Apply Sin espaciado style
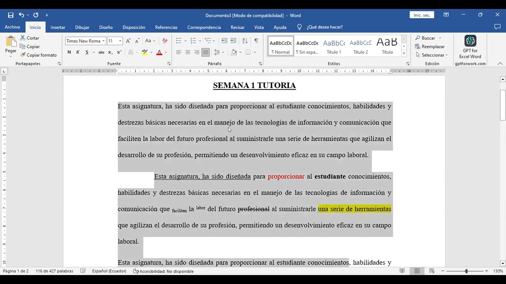This screenshot has height=284, width=506. (x=307, y=46)
